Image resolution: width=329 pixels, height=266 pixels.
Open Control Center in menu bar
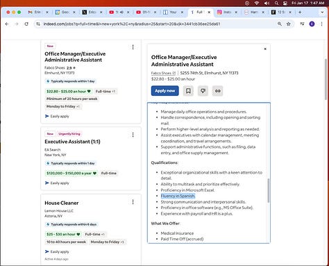click(285, 3)
